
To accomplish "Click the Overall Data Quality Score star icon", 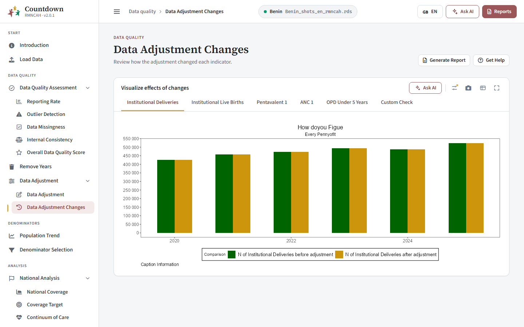I will (19, 153).
